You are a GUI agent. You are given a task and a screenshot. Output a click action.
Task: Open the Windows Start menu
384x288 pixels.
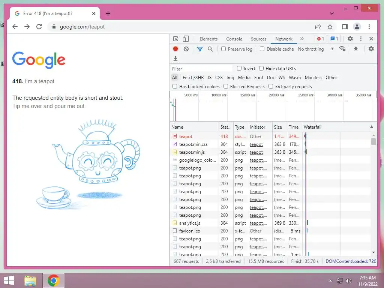coord(9,280)
